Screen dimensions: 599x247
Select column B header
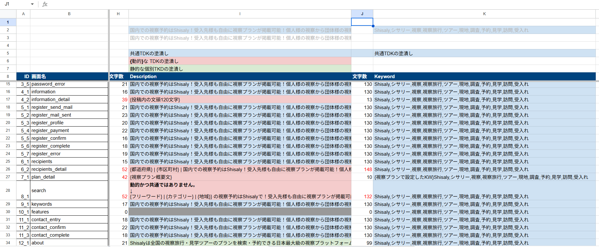click(x=69, y=14)
